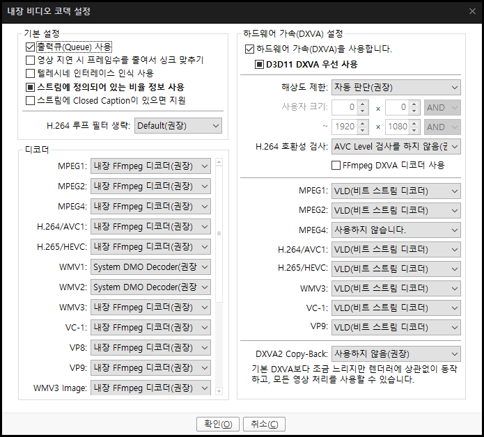Open DXVA MPEG1 VLD dropdown
Image resolution: width=484 pixels, height=437 pixels.
click(396, 191)
